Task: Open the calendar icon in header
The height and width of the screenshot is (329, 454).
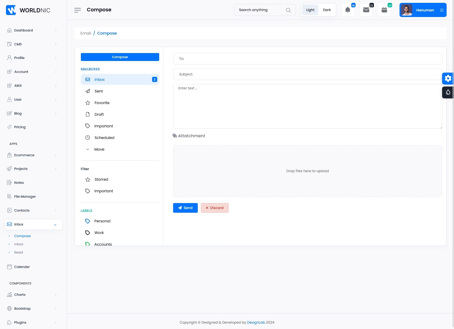Action: point(384,10)
